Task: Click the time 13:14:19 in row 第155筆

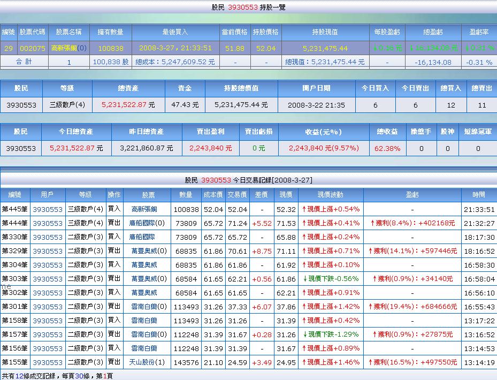Action: click(x=479, y=362)
